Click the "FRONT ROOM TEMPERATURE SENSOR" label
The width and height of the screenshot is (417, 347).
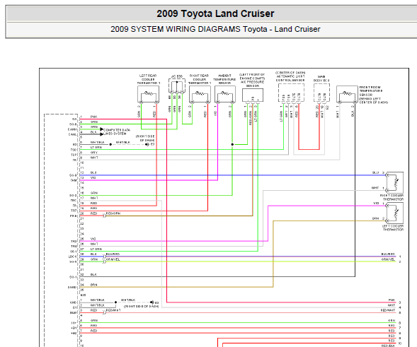coord(371,90)
